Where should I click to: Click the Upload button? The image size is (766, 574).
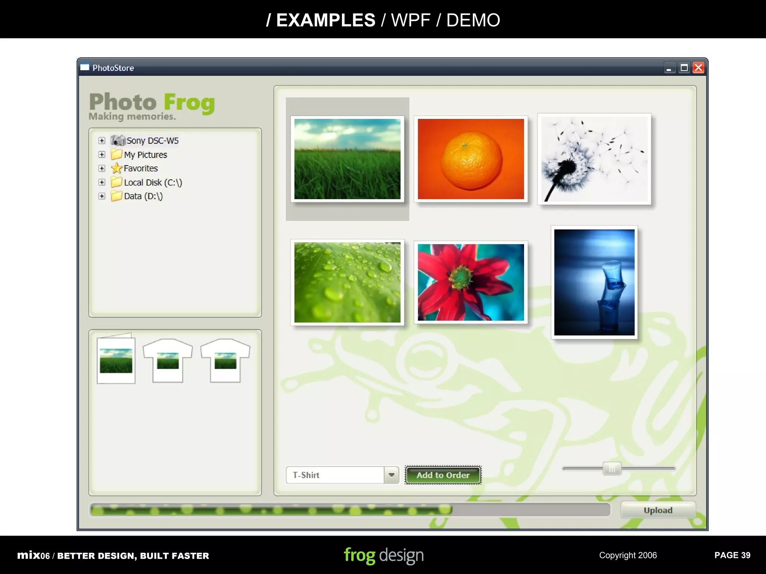(x=658, y=510)
